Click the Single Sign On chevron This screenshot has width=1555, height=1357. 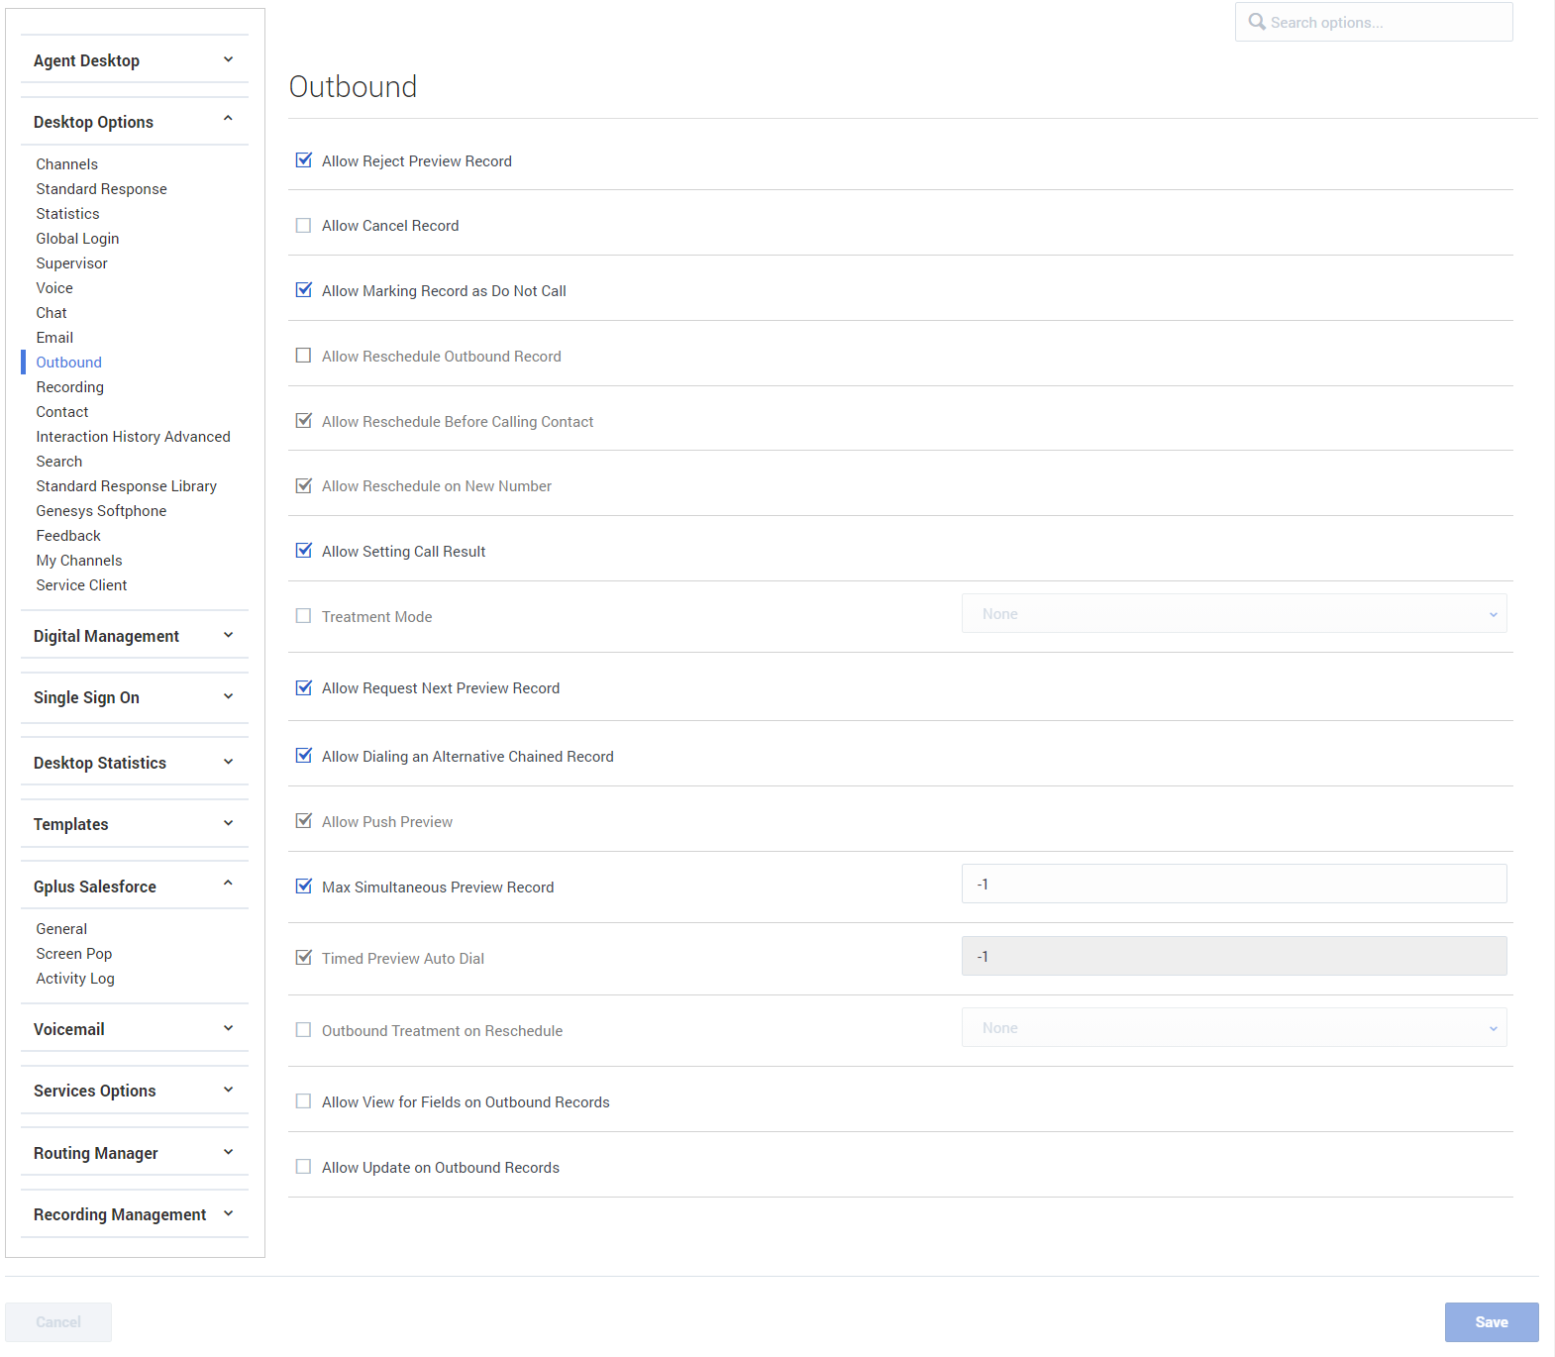(228, 697)
